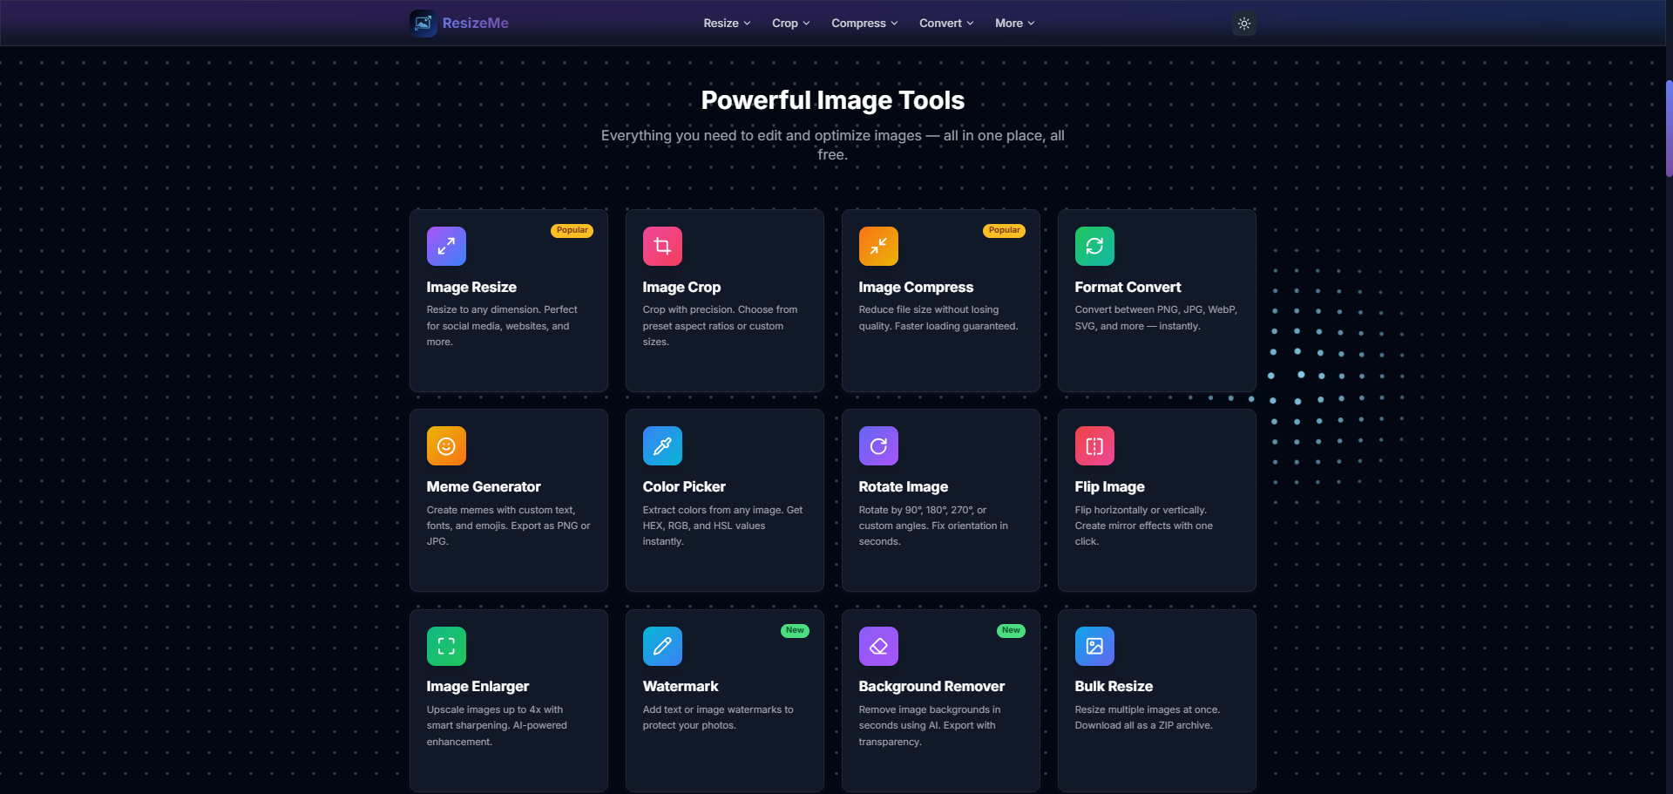Click 'Convert between PNG, JPG, WebP' description
Image resolution: width=1673 pixels, height=794 pixels.
coord(1155,318)
